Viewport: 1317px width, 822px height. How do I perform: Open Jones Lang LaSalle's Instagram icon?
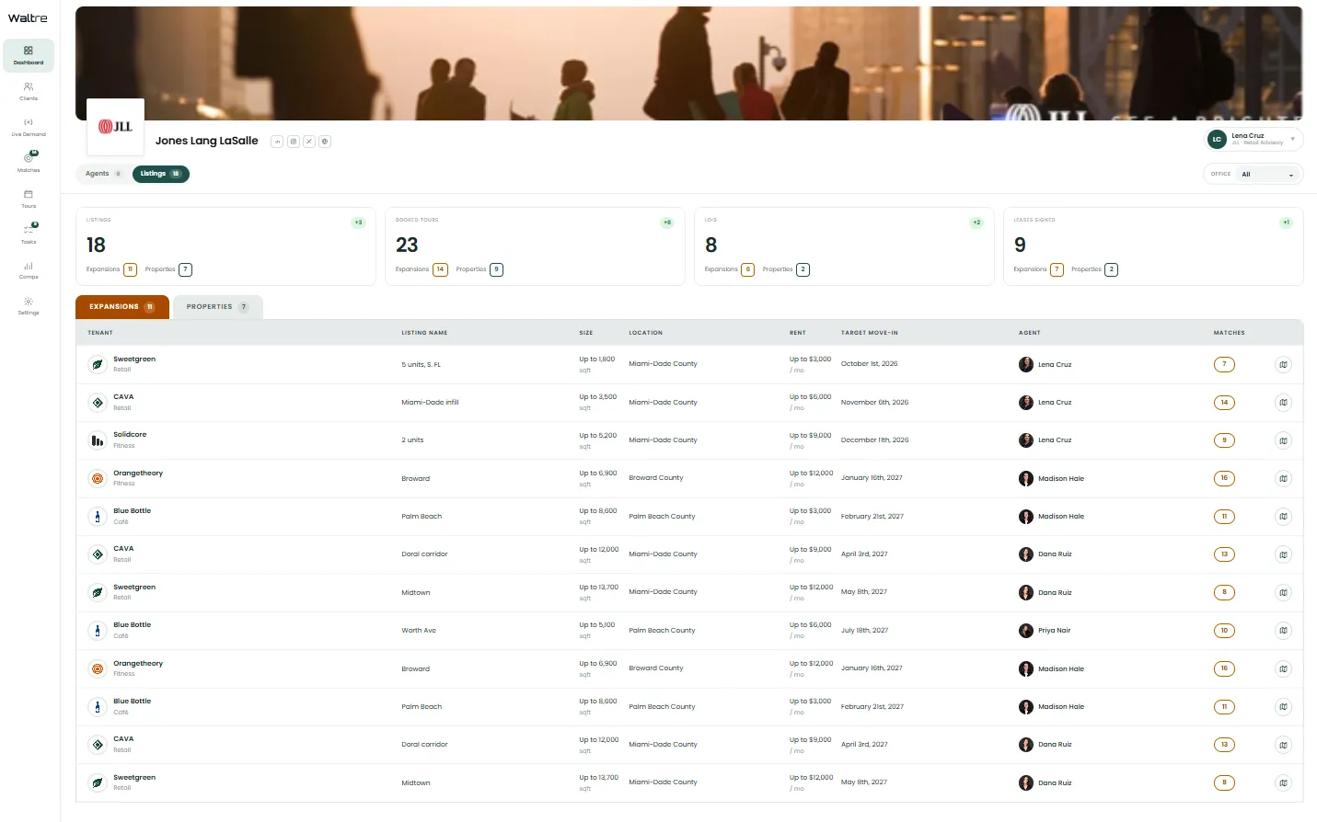294,142
